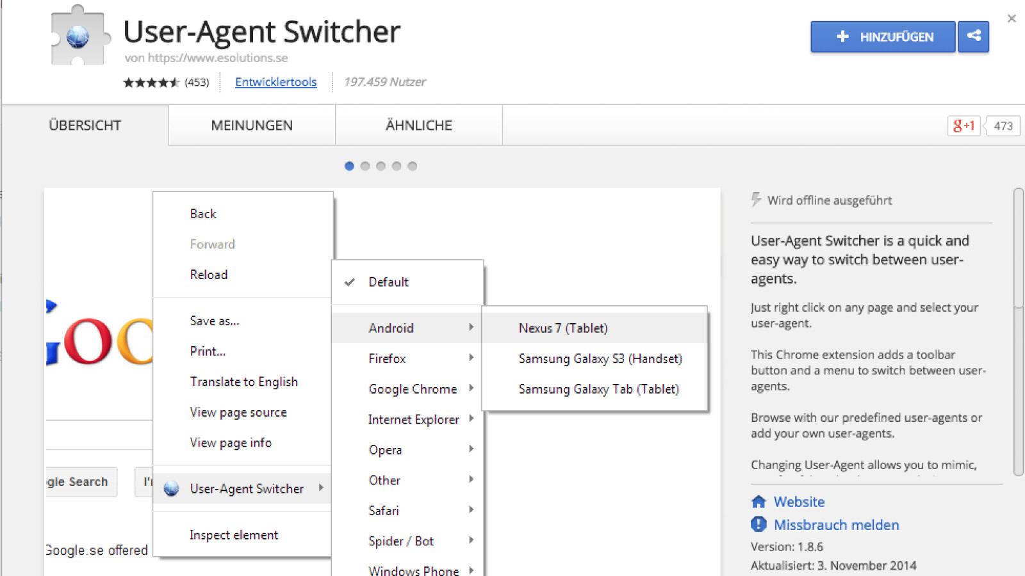Switch to the MEINUNGEN tab
This screenshot has width=1025, height=576.
pyautogui.click(x=252, y=125)
